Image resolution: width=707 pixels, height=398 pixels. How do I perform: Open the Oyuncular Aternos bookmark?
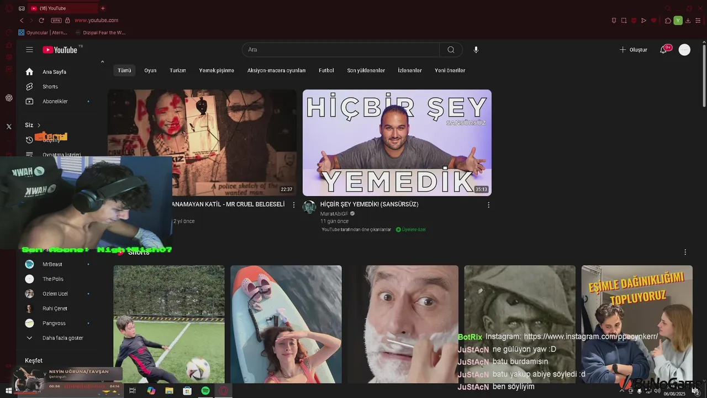tap(43, 33)
